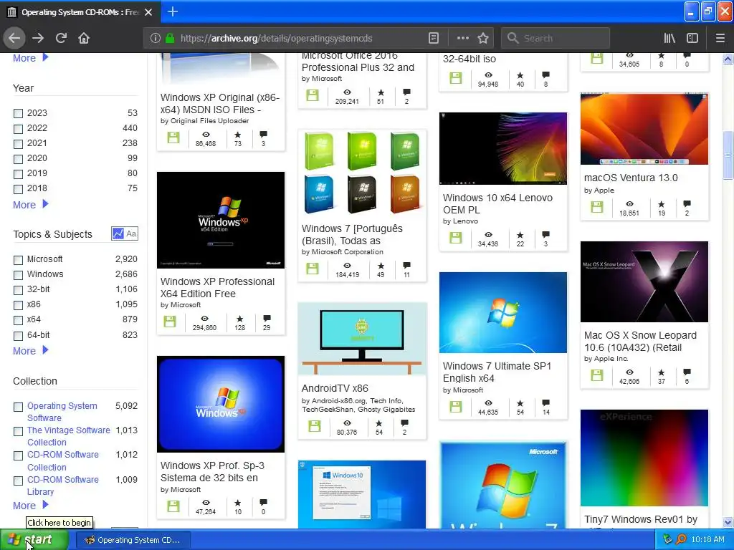
Task: Click reviews bubble on Windows XP Professional X64 card
Action: click(x=267, y=319)
